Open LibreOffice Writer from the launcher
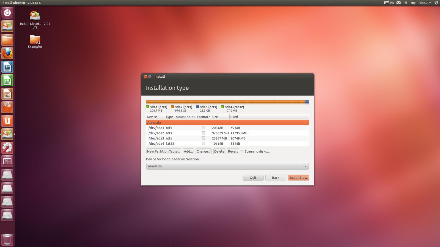 (x=7, y=67)
